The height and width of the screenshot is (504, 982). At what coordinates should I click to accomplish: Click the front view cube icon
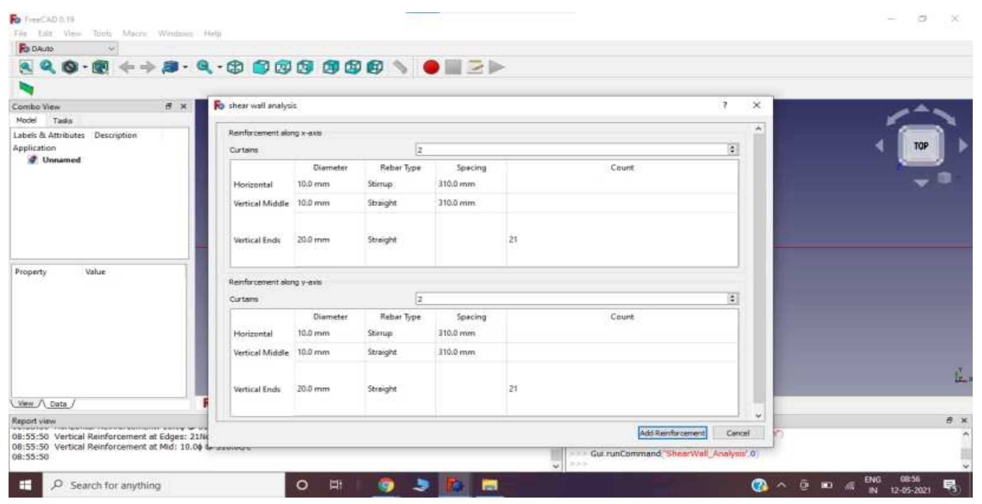click(x=261, y=67)
